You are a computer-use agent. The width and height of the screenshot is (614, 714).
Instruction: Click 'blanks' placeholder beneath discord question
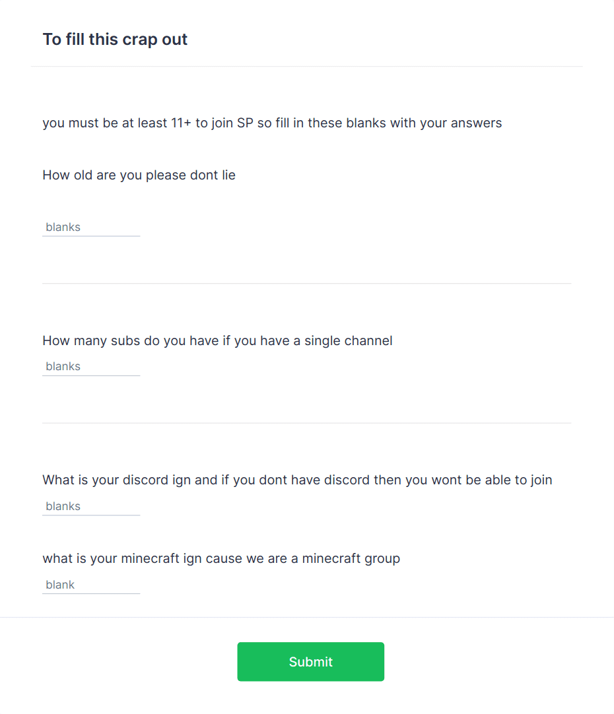click(63, 506)
